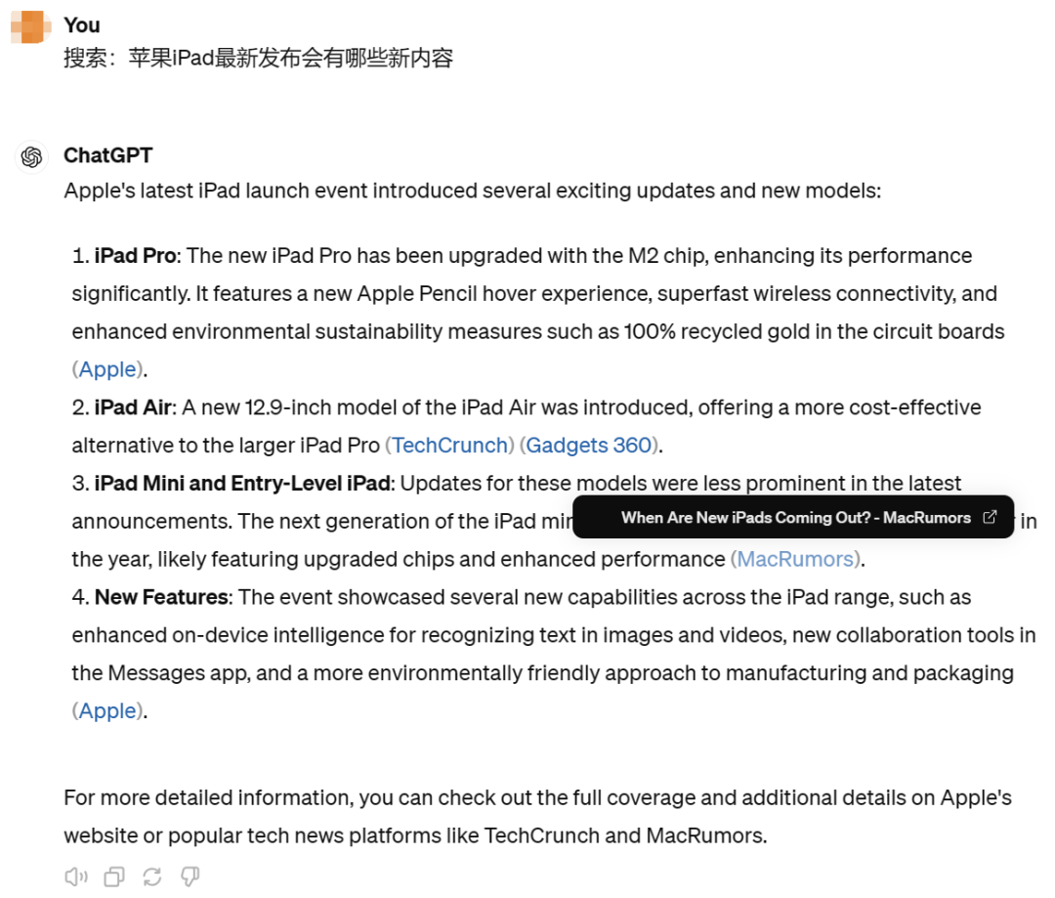Click the 'iPad Mini and Entry-Level iPad' heading
This screenshot has height=898, width=1055.
[x=242, y=484]
